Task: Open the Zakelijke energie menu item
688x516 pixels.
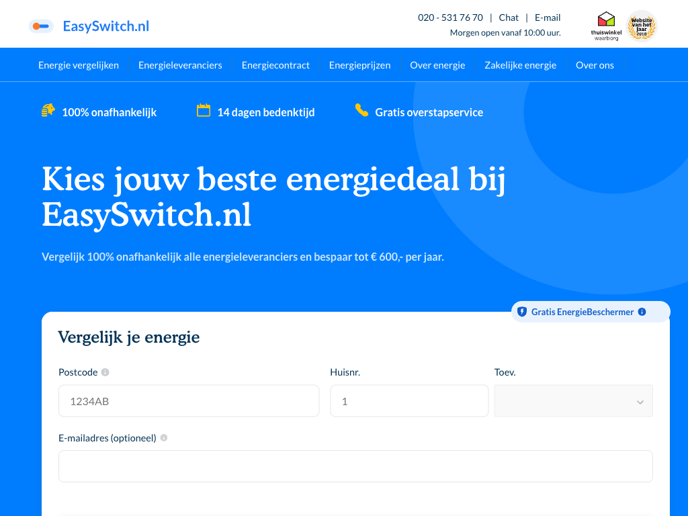Action: tap(520, 65)
